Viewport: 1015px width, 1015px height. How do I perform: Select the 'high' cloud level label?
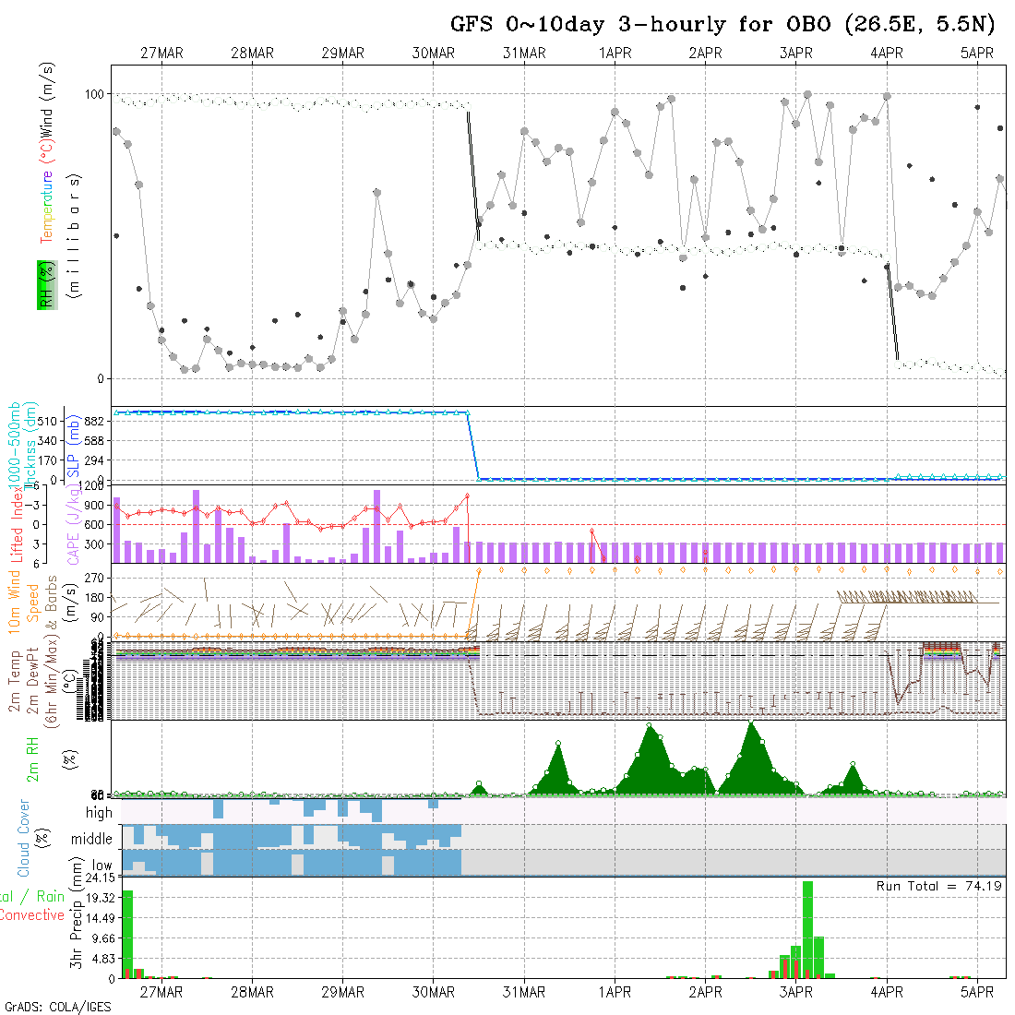99,813
